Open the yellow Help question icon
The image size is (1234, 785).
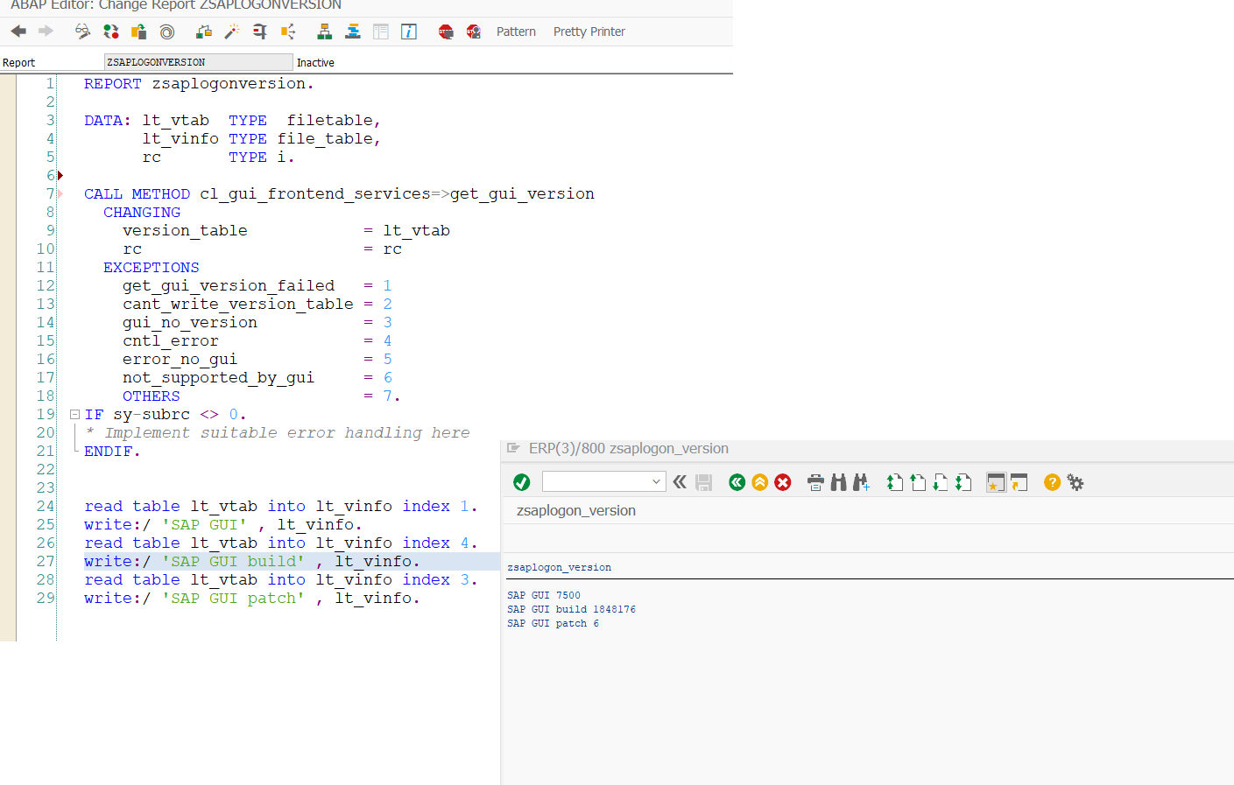(x=1053, y=482)
